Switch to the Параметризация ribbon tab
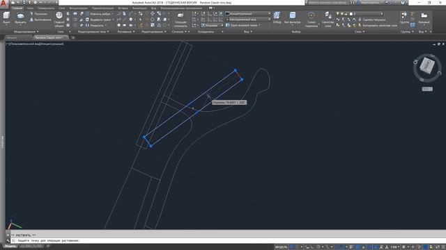Image resolution: width=446 pixels, height=250 pixels. tap(102, 8)
